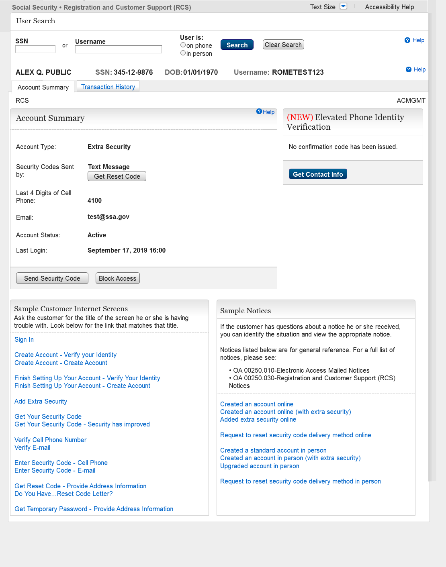This screenshot has height=567, width=446.
Task: Click the Get Contact Info button
Action: pos(318,174)
